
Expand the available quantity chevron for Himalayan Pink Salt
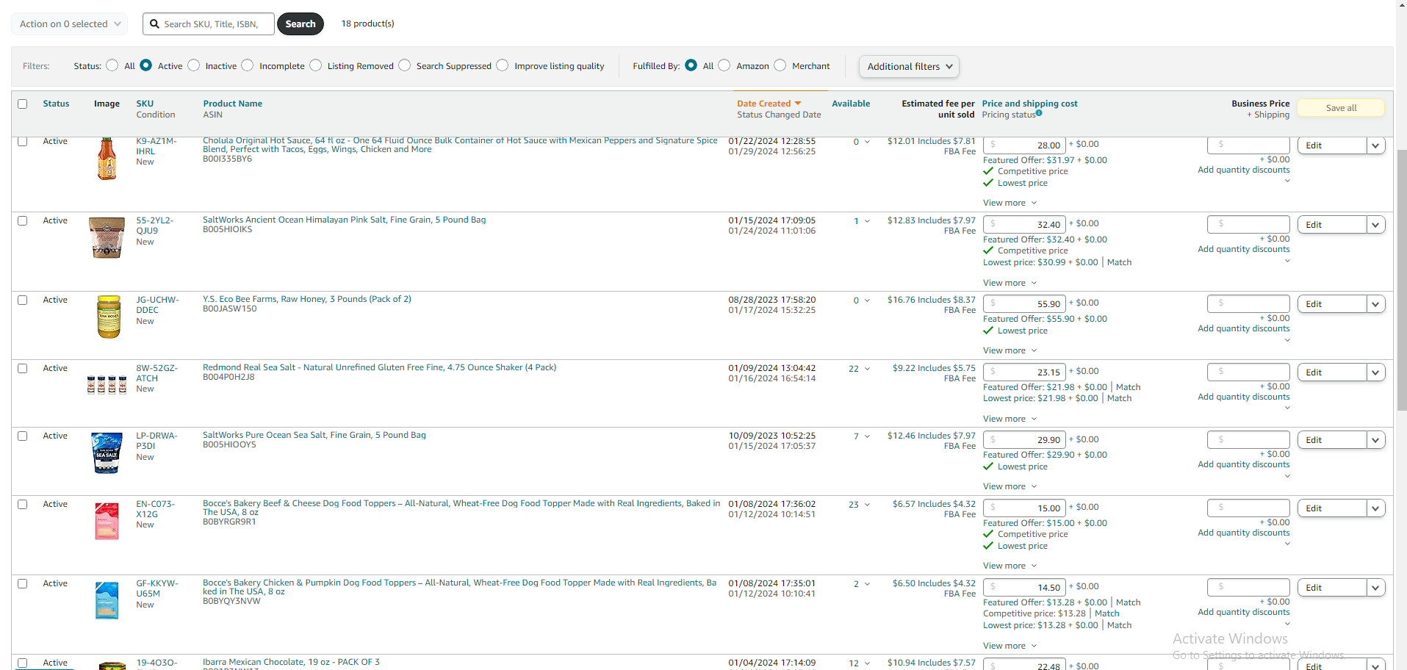tap(867, 221)
